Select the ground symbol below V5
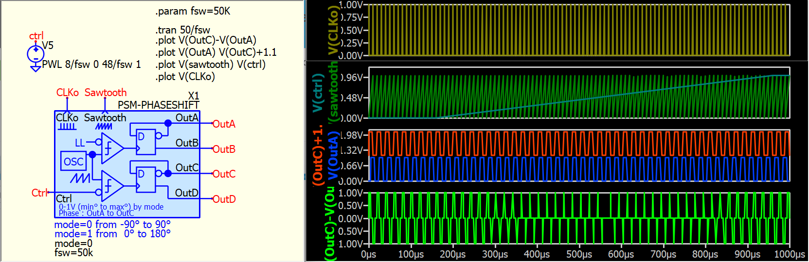This screenshot has width=809, height=262. (36, 68)
